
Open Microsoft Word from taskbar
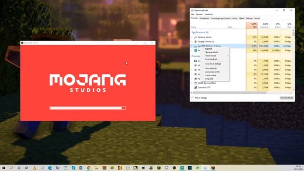pyautogui.click(x=81, y=168)
